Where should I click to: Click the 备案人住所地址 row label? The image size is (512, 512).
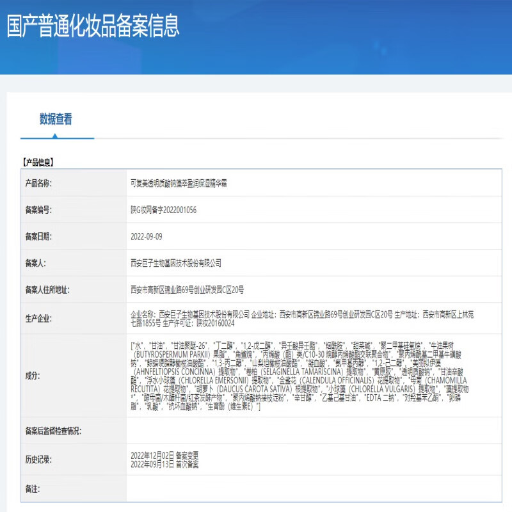pyautogui.click(x=51, y=289)
